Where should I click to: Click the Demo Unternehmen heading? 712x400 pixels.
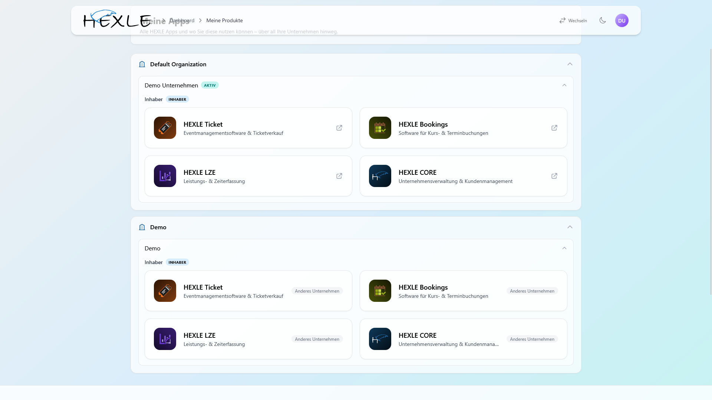click(x=171, y=85)
